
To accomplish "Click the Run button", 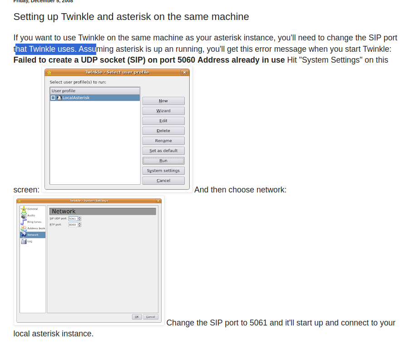I will pyautogui.click(x=163, y=161).
